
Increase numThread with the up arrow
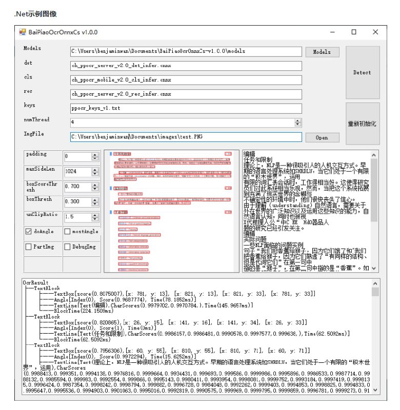click(x=298, y=120)
